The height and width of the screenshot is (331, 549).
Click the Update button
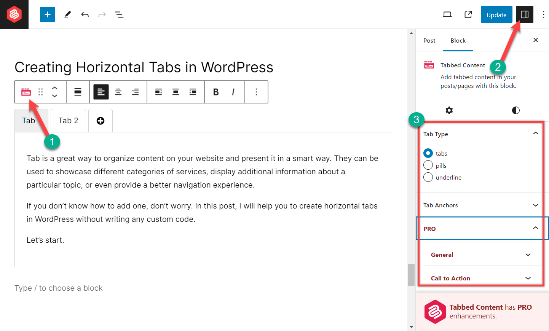(x=496, y=14)
